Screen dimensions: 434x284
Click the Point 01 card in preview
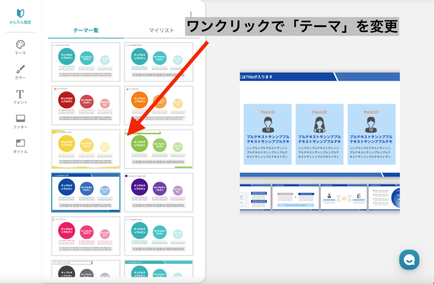[268, 134]
